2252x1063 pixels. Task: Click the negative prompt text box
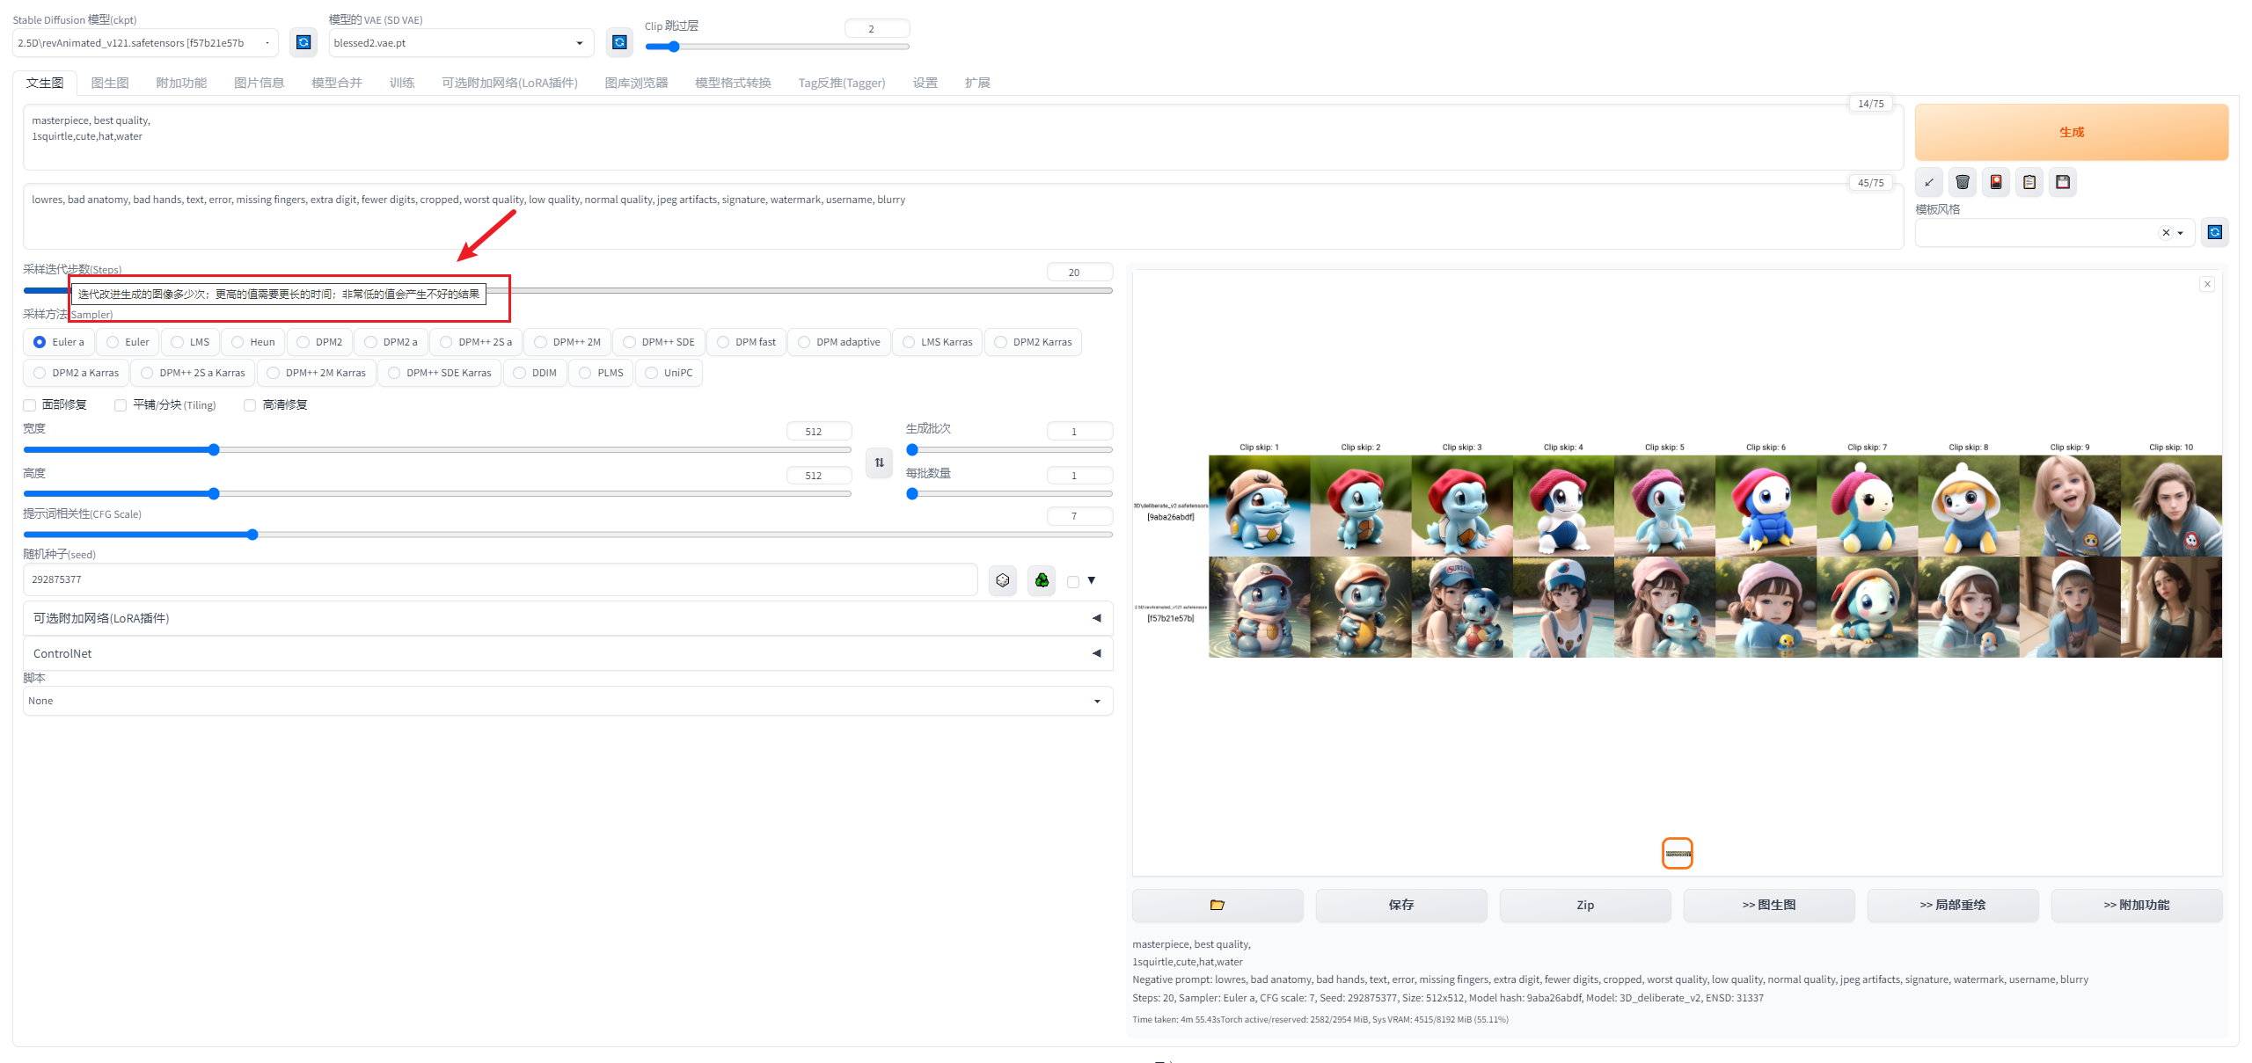click(962, 216)
